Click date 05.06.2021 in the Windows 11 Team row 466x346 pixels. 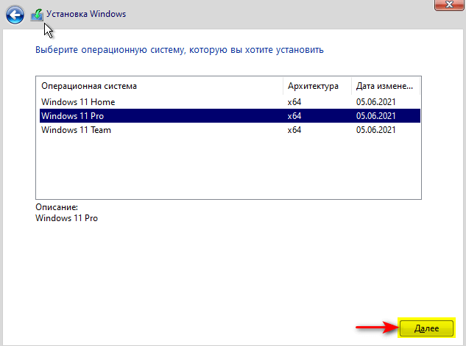[x=376, y=130]
